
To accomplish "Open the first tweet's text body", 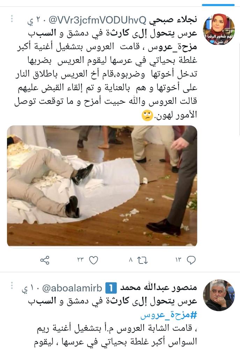I will (x=106, y=74).
